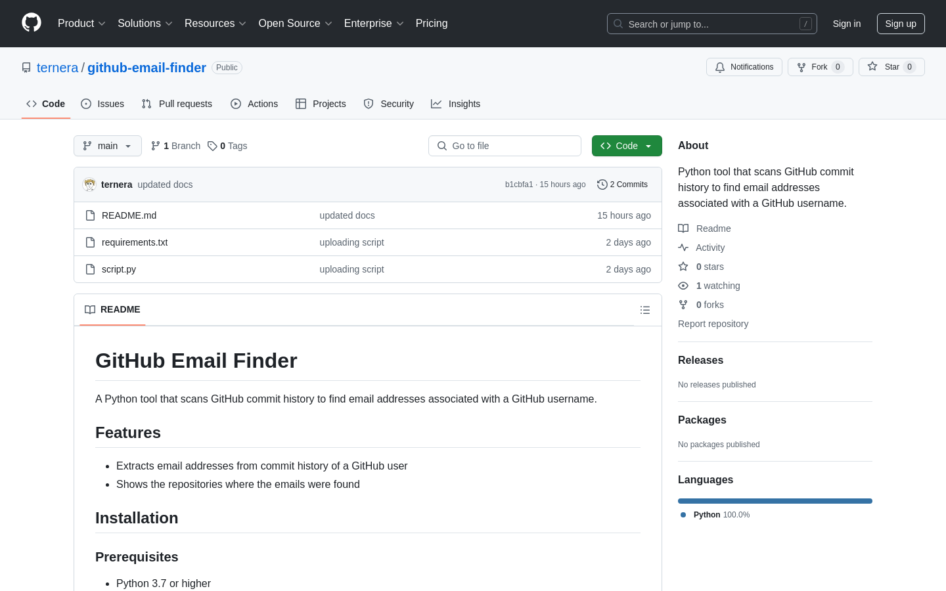Click '2 days ago' timestamp for script.py

coord(629,269)
